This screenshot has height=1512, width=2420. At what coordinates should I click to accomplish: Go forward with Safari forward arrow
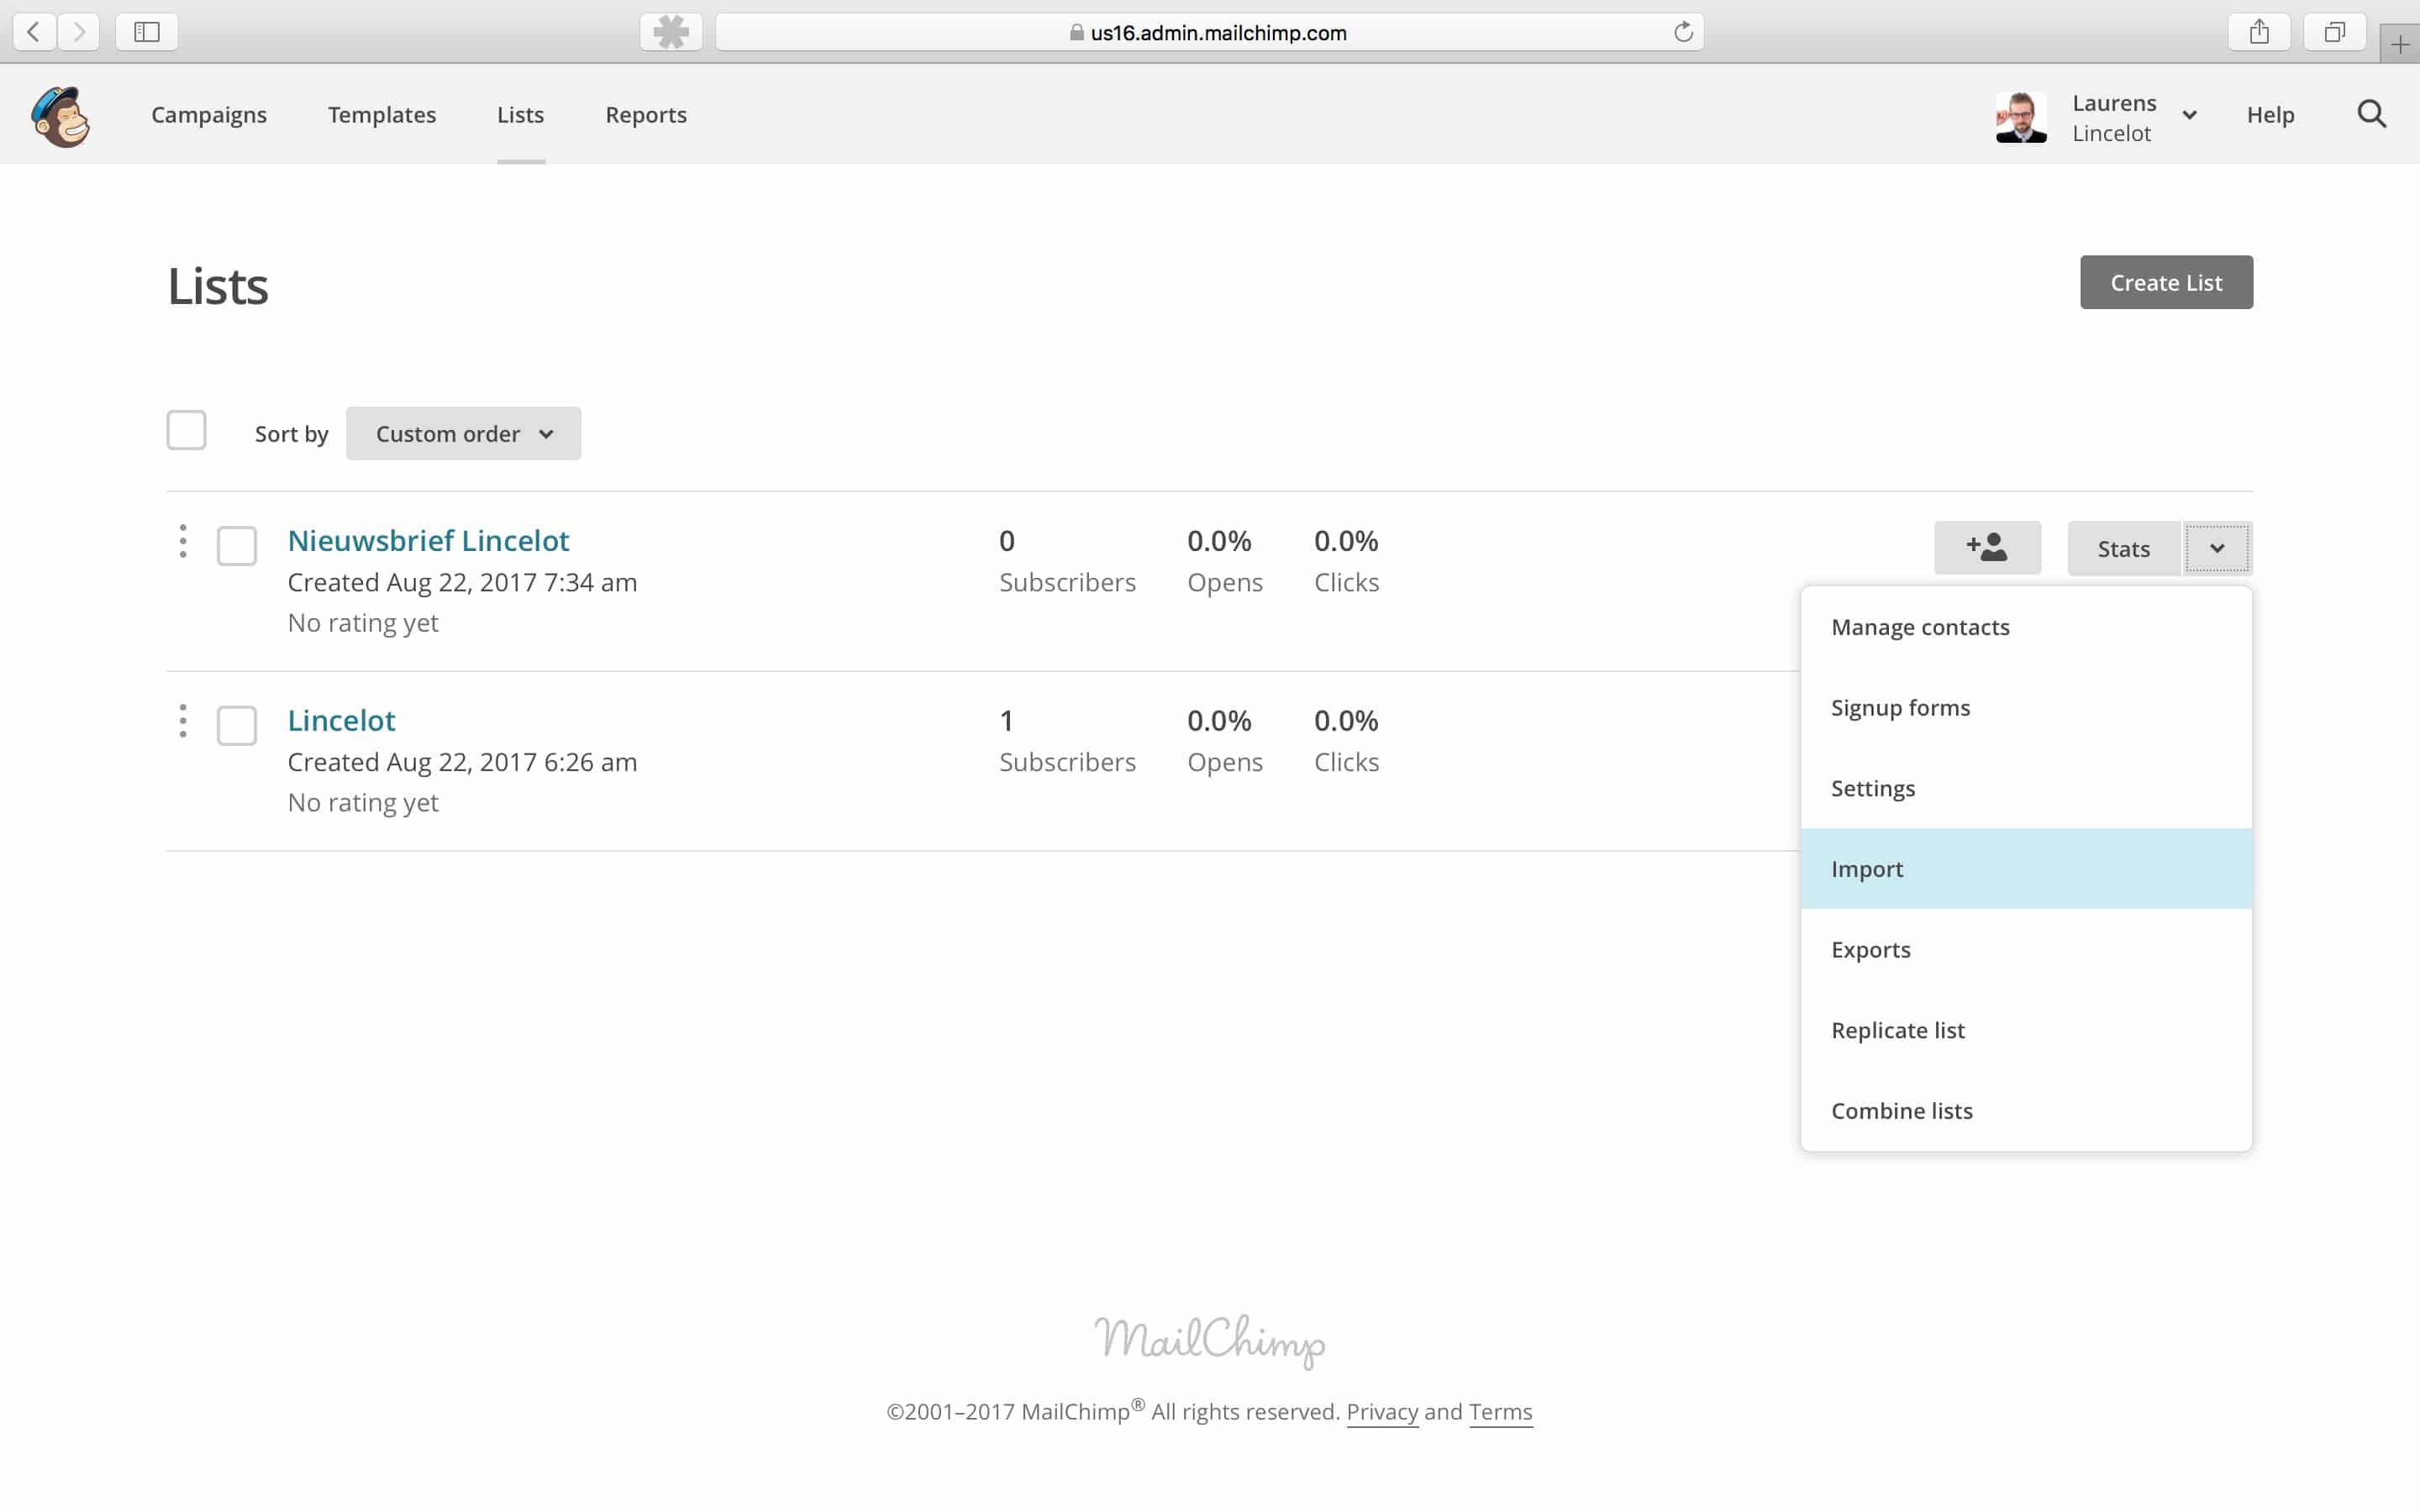point(79,32)
